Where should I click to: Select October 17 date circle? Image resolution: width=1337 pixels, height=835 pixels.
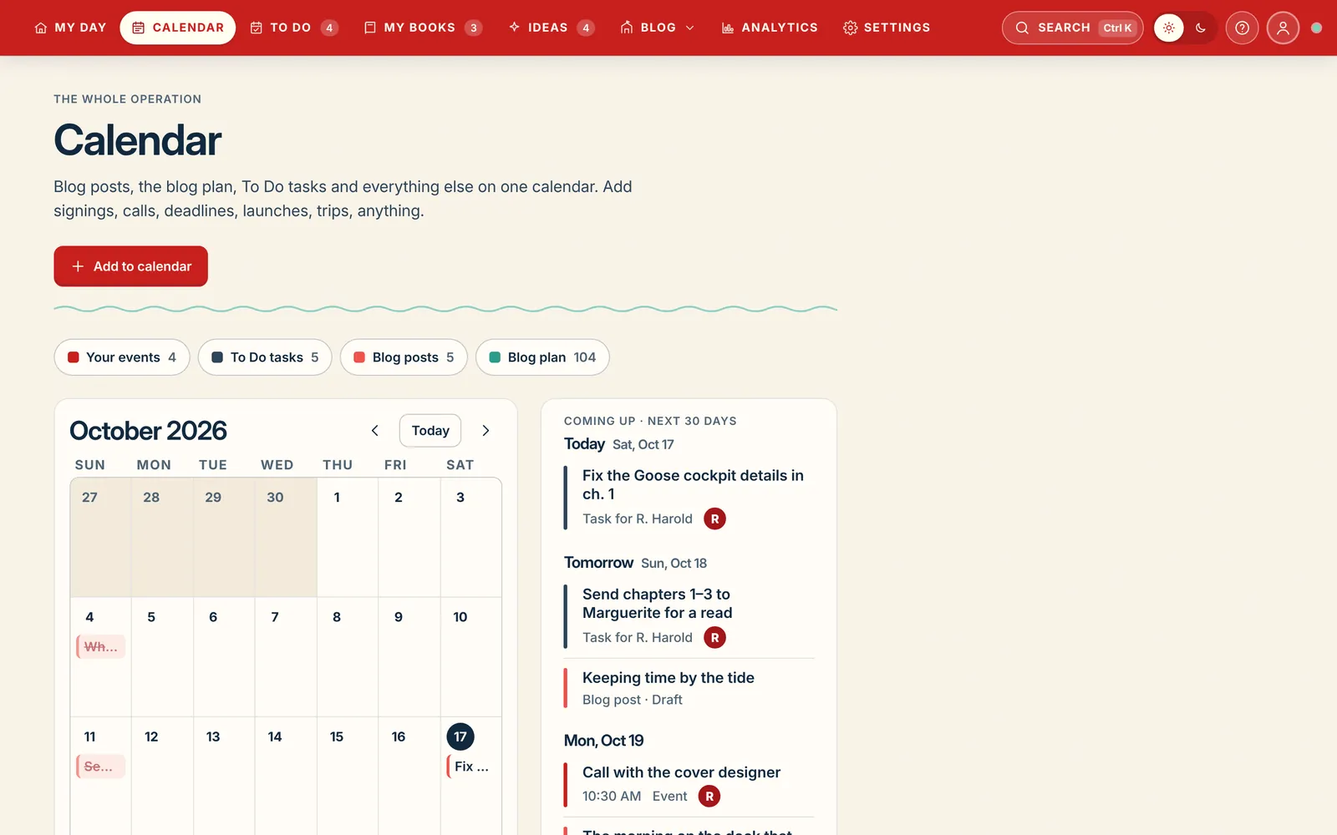coord(460,736)
